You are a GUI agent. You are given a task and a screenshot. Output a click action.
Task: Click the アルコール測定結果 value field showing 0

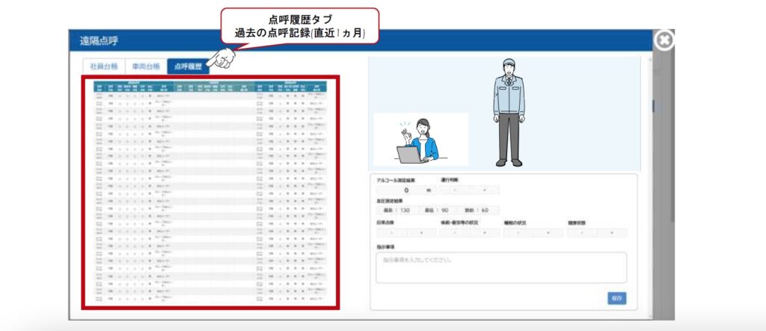coord(406,190)
